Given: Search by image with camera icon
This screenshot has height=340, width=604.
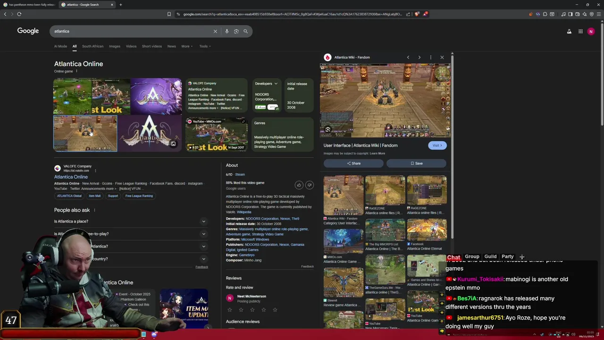Looking at the screenshot, I should (236, 31).
